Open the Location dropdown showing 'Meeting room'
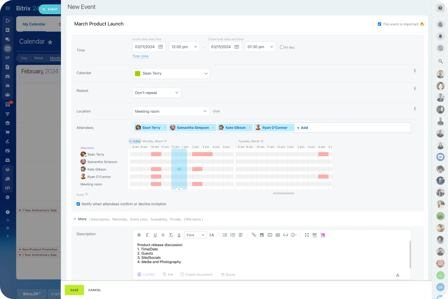The width and height of the screenshot is (448, 299). pyautogui.click(x=171, y=111)
